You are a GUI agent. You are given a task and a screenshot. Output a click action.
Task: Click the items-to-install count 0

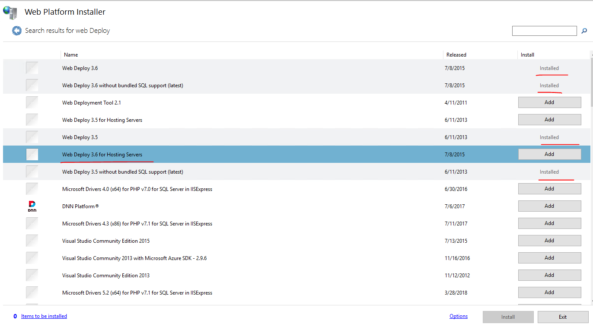tap(15, 316)
